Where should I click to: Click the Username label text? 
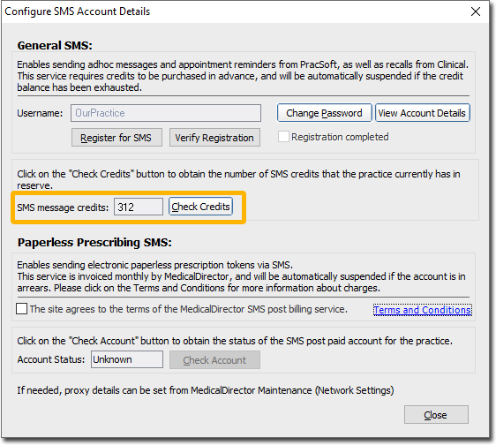coord(40,113)
